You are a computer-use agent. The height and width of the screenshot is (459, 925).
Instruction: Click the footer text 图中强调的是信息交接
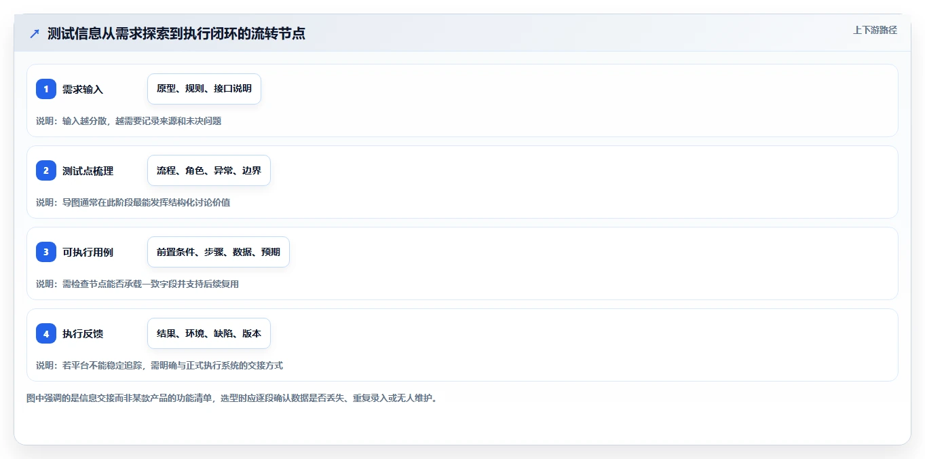click(x=233, y=398)
